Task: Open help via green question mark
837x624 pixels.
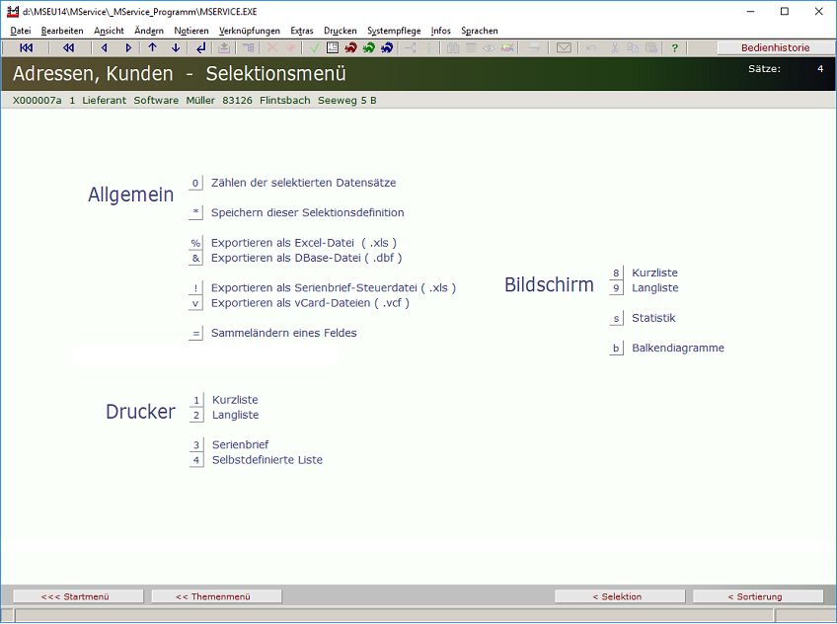Action: point(675,47)
